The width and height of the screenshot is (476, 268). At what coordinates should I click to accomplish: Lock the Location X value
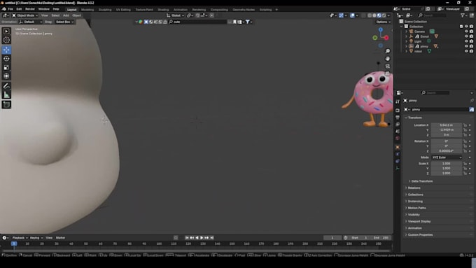[x=465, y=125]
